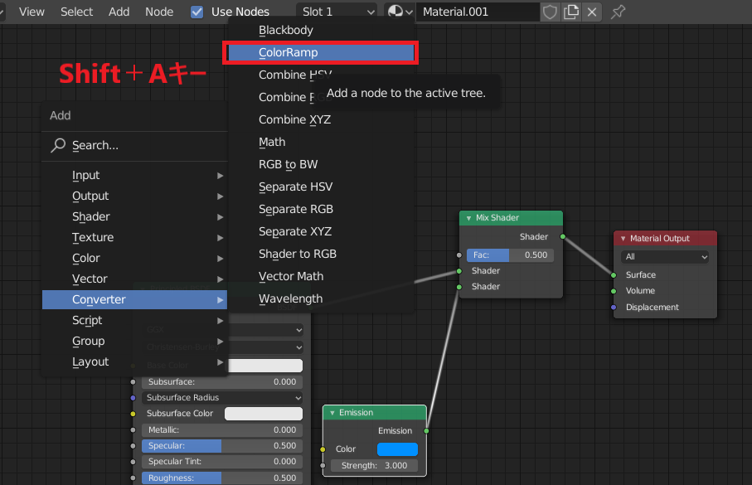
Task: Click Mix Shader output socket
Action: tap(563, 236)
